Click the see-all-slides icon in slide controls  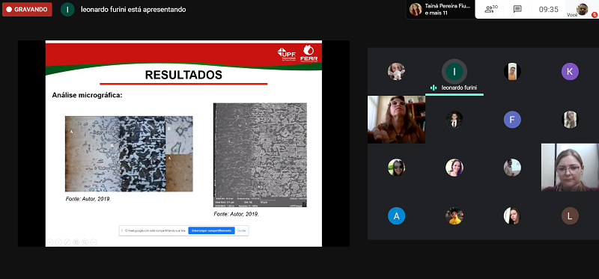click(76, 242)
